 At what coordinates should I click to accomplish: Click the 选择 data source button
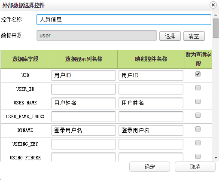[170, 36]
